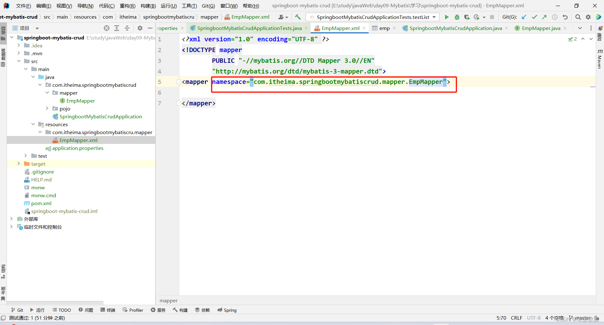Change line ending via CRLF status item
Viewport: 604px width, 325px height.
pos(516,318)
